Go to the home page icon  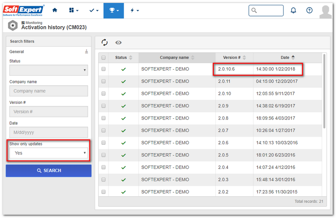(55, 10)
